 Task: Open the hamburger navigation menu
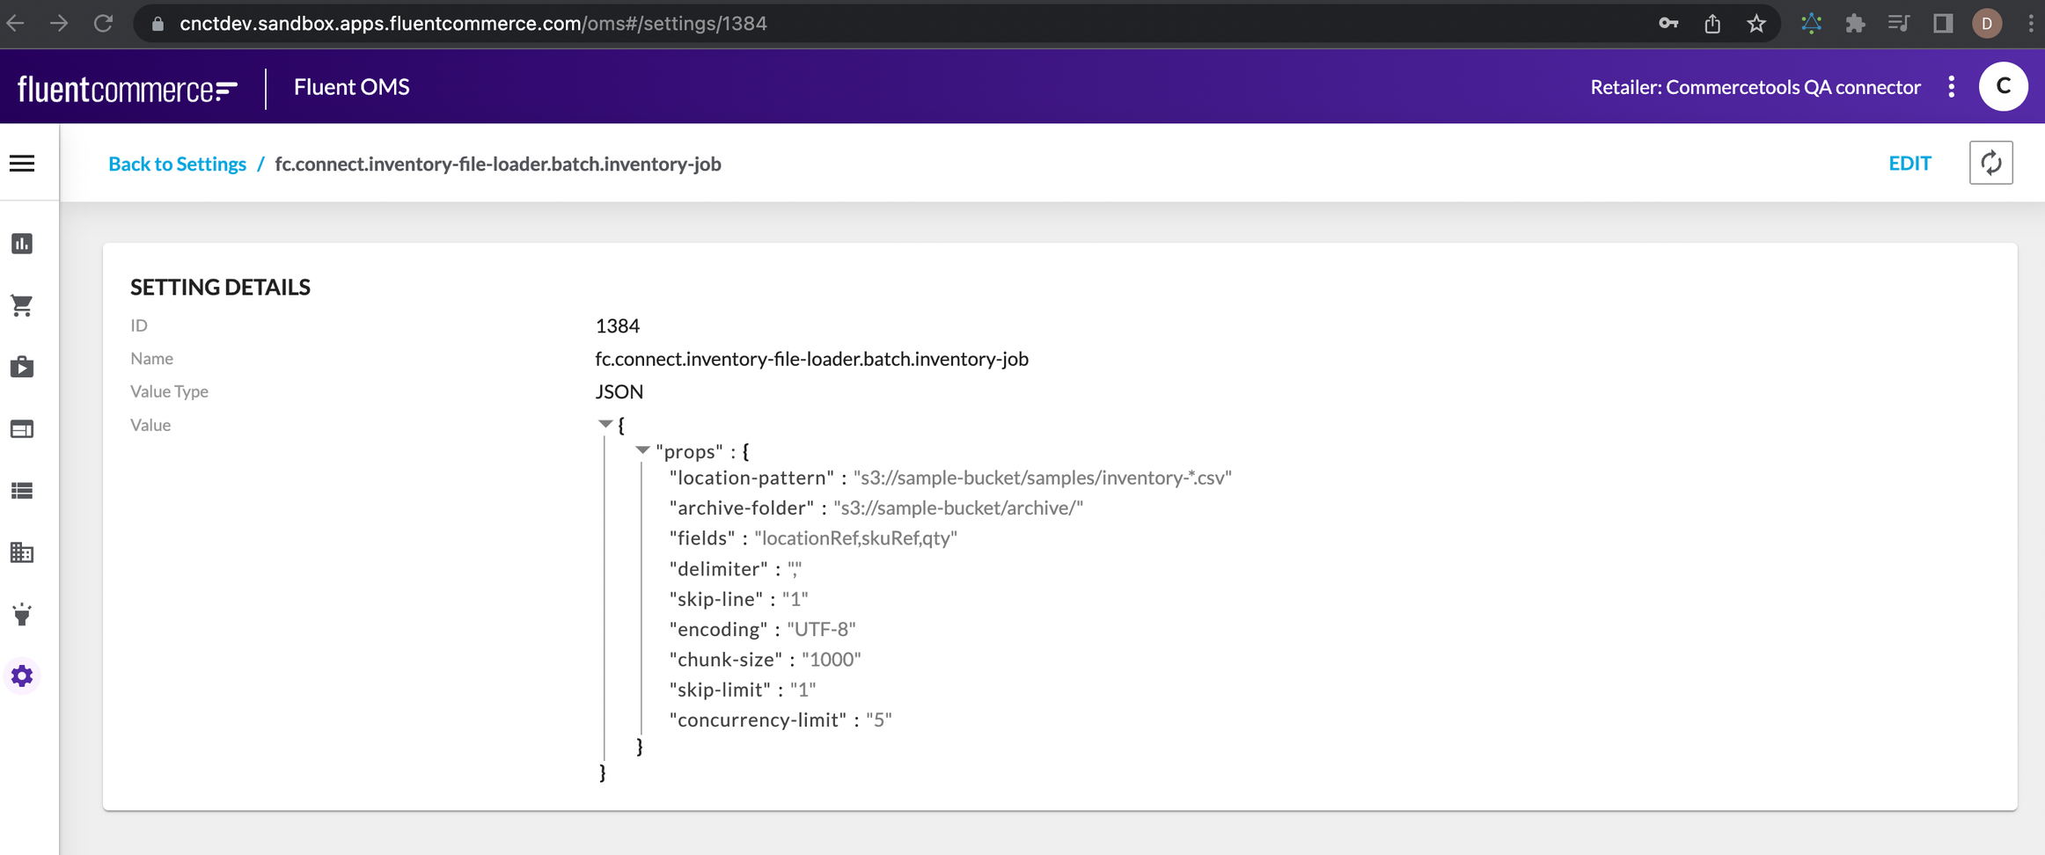tap(22, 164)
